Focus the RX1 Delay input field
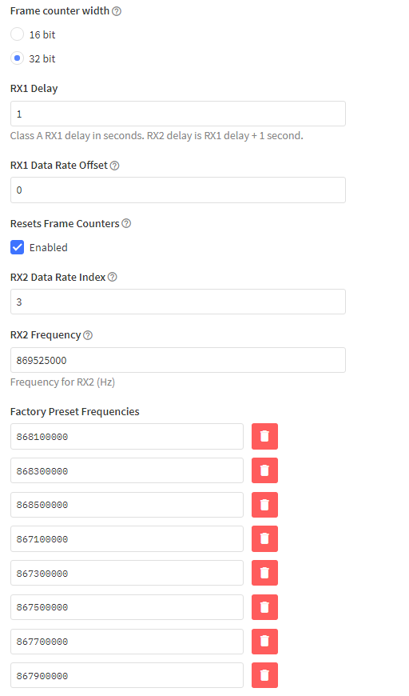Image resolution: width=409 pixels, height=696 pixels. pos(177,114)
